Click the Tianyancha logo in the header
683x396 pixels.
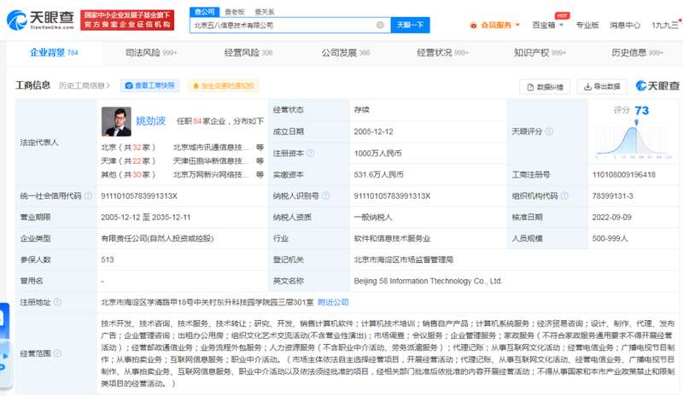click(40, 20)
